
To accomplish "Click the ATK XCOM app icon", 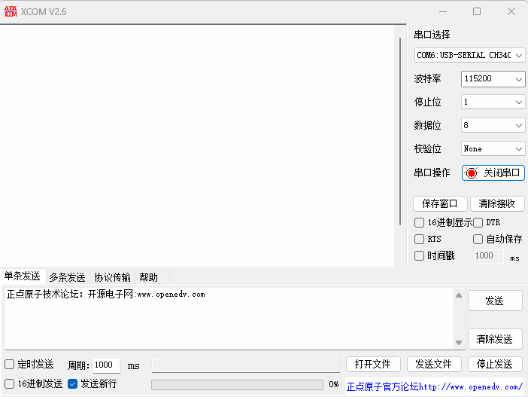I will tap(11, 11).
